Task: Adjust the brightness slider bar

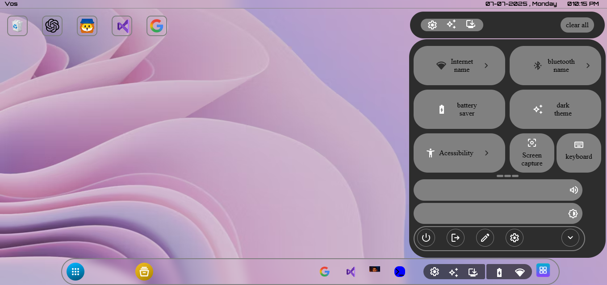Action: (x=498, y=214)
